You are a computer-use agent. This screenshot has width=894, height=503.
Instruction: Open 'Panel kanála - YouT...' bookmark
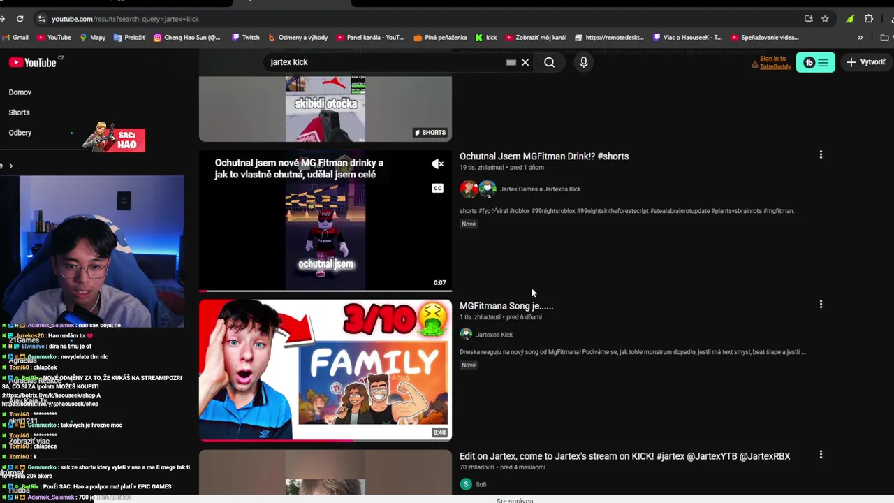pyautogui.click(x=370, y=38)
